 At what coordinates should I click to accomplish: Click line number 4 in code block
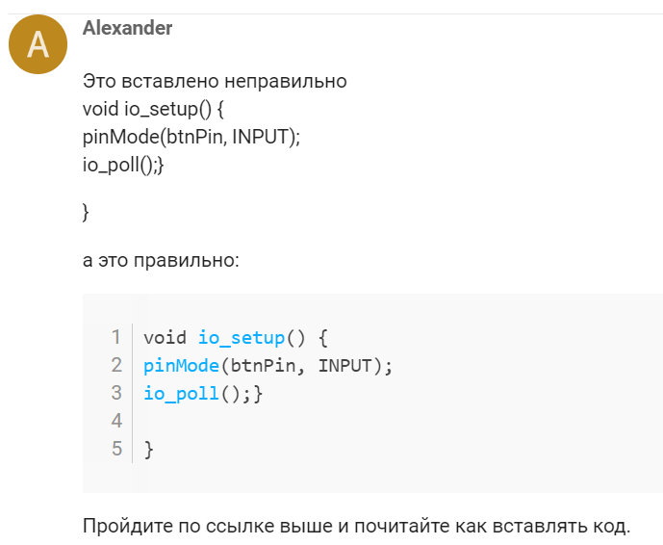click(x=116, y=421)
